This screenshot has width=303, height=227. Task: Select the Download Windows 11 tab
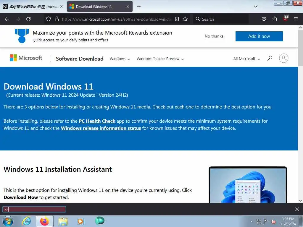point(100,7)
